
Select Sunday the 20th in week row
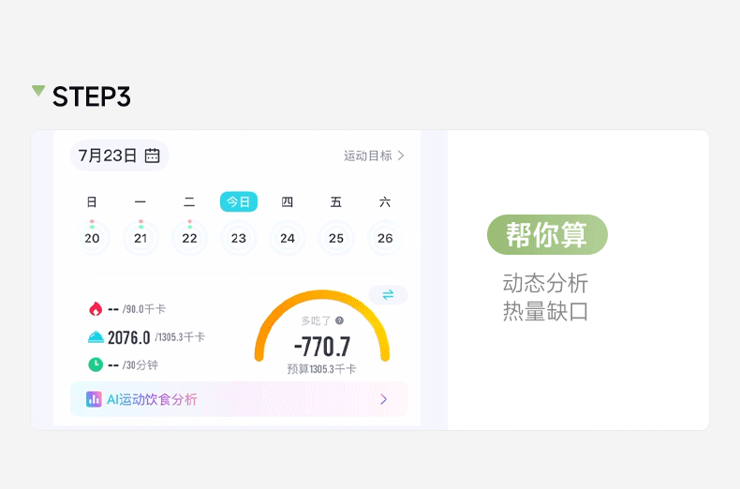pos(92,238)
